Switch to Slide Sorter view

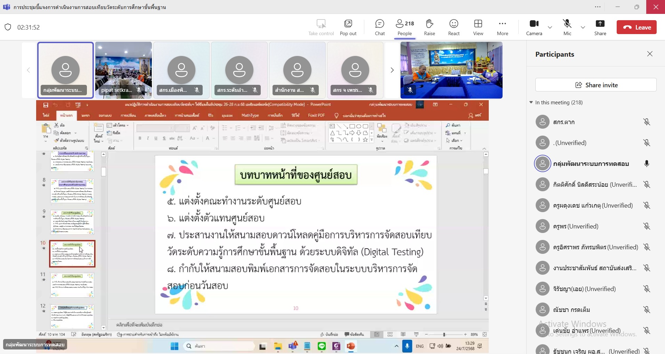click(390, 334)
